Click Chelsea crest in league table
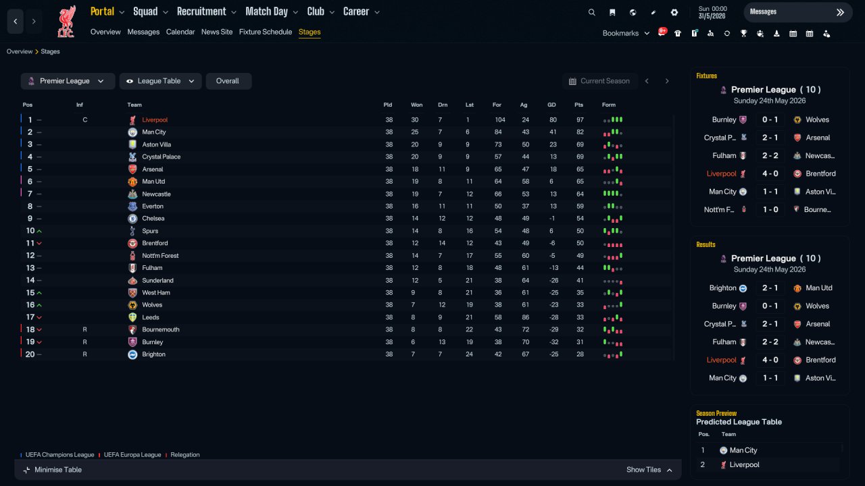The width and height of the screenshot is (865, 486). (x=132, y=219)
